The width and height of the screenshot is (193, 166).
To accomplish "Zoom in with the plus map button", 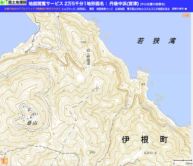I will (x=188, y=16).
